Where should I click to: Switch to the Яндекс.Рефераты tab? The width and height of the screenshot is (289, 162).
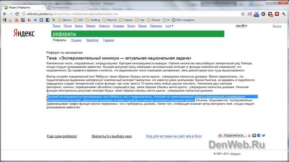coord(23,7)
